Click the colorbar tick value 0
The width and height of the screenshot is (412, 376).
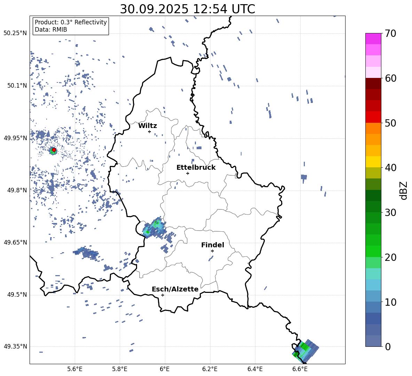388,346
